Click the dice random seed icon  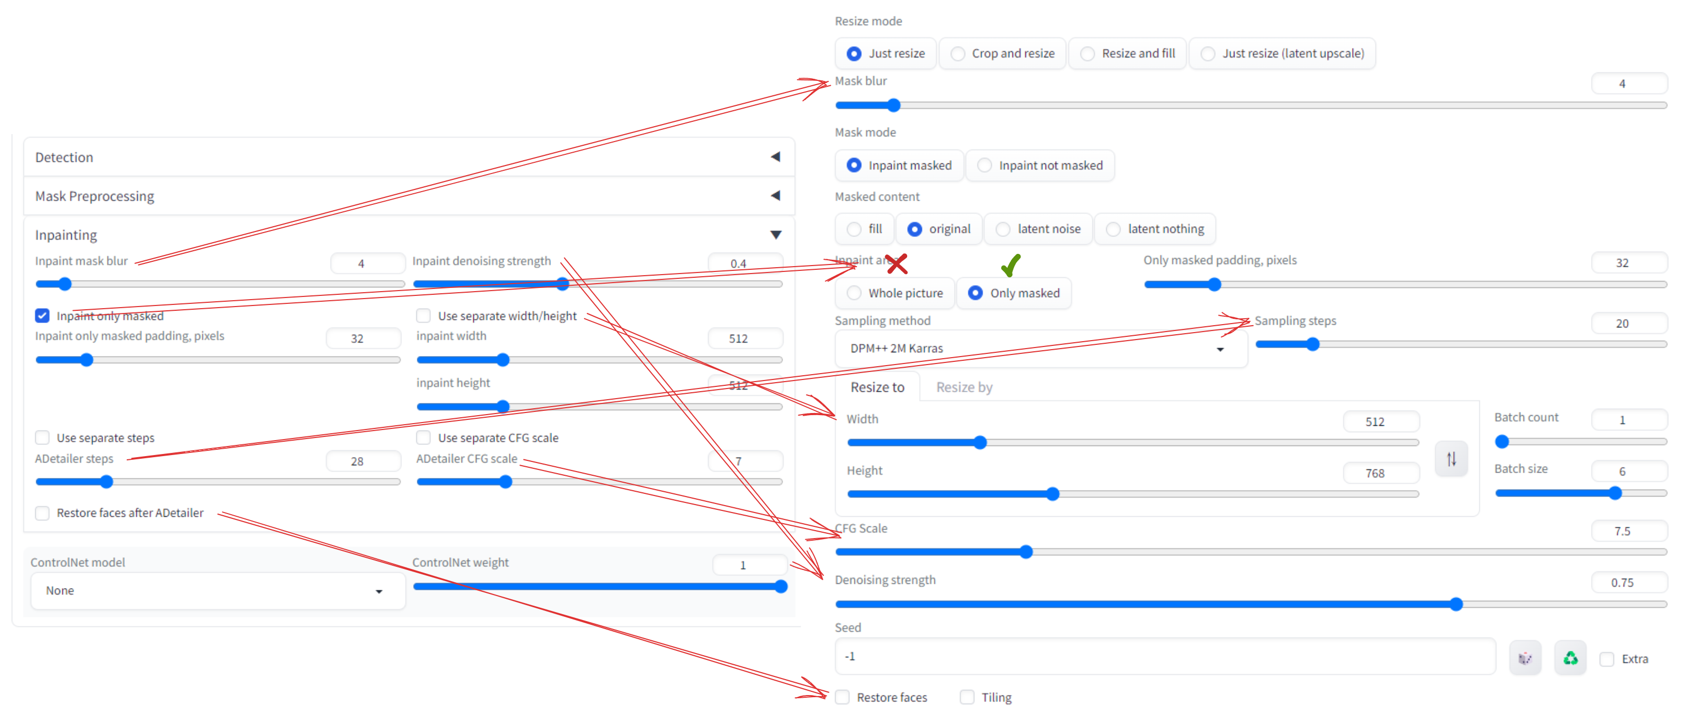click(x=1525, y=658)
